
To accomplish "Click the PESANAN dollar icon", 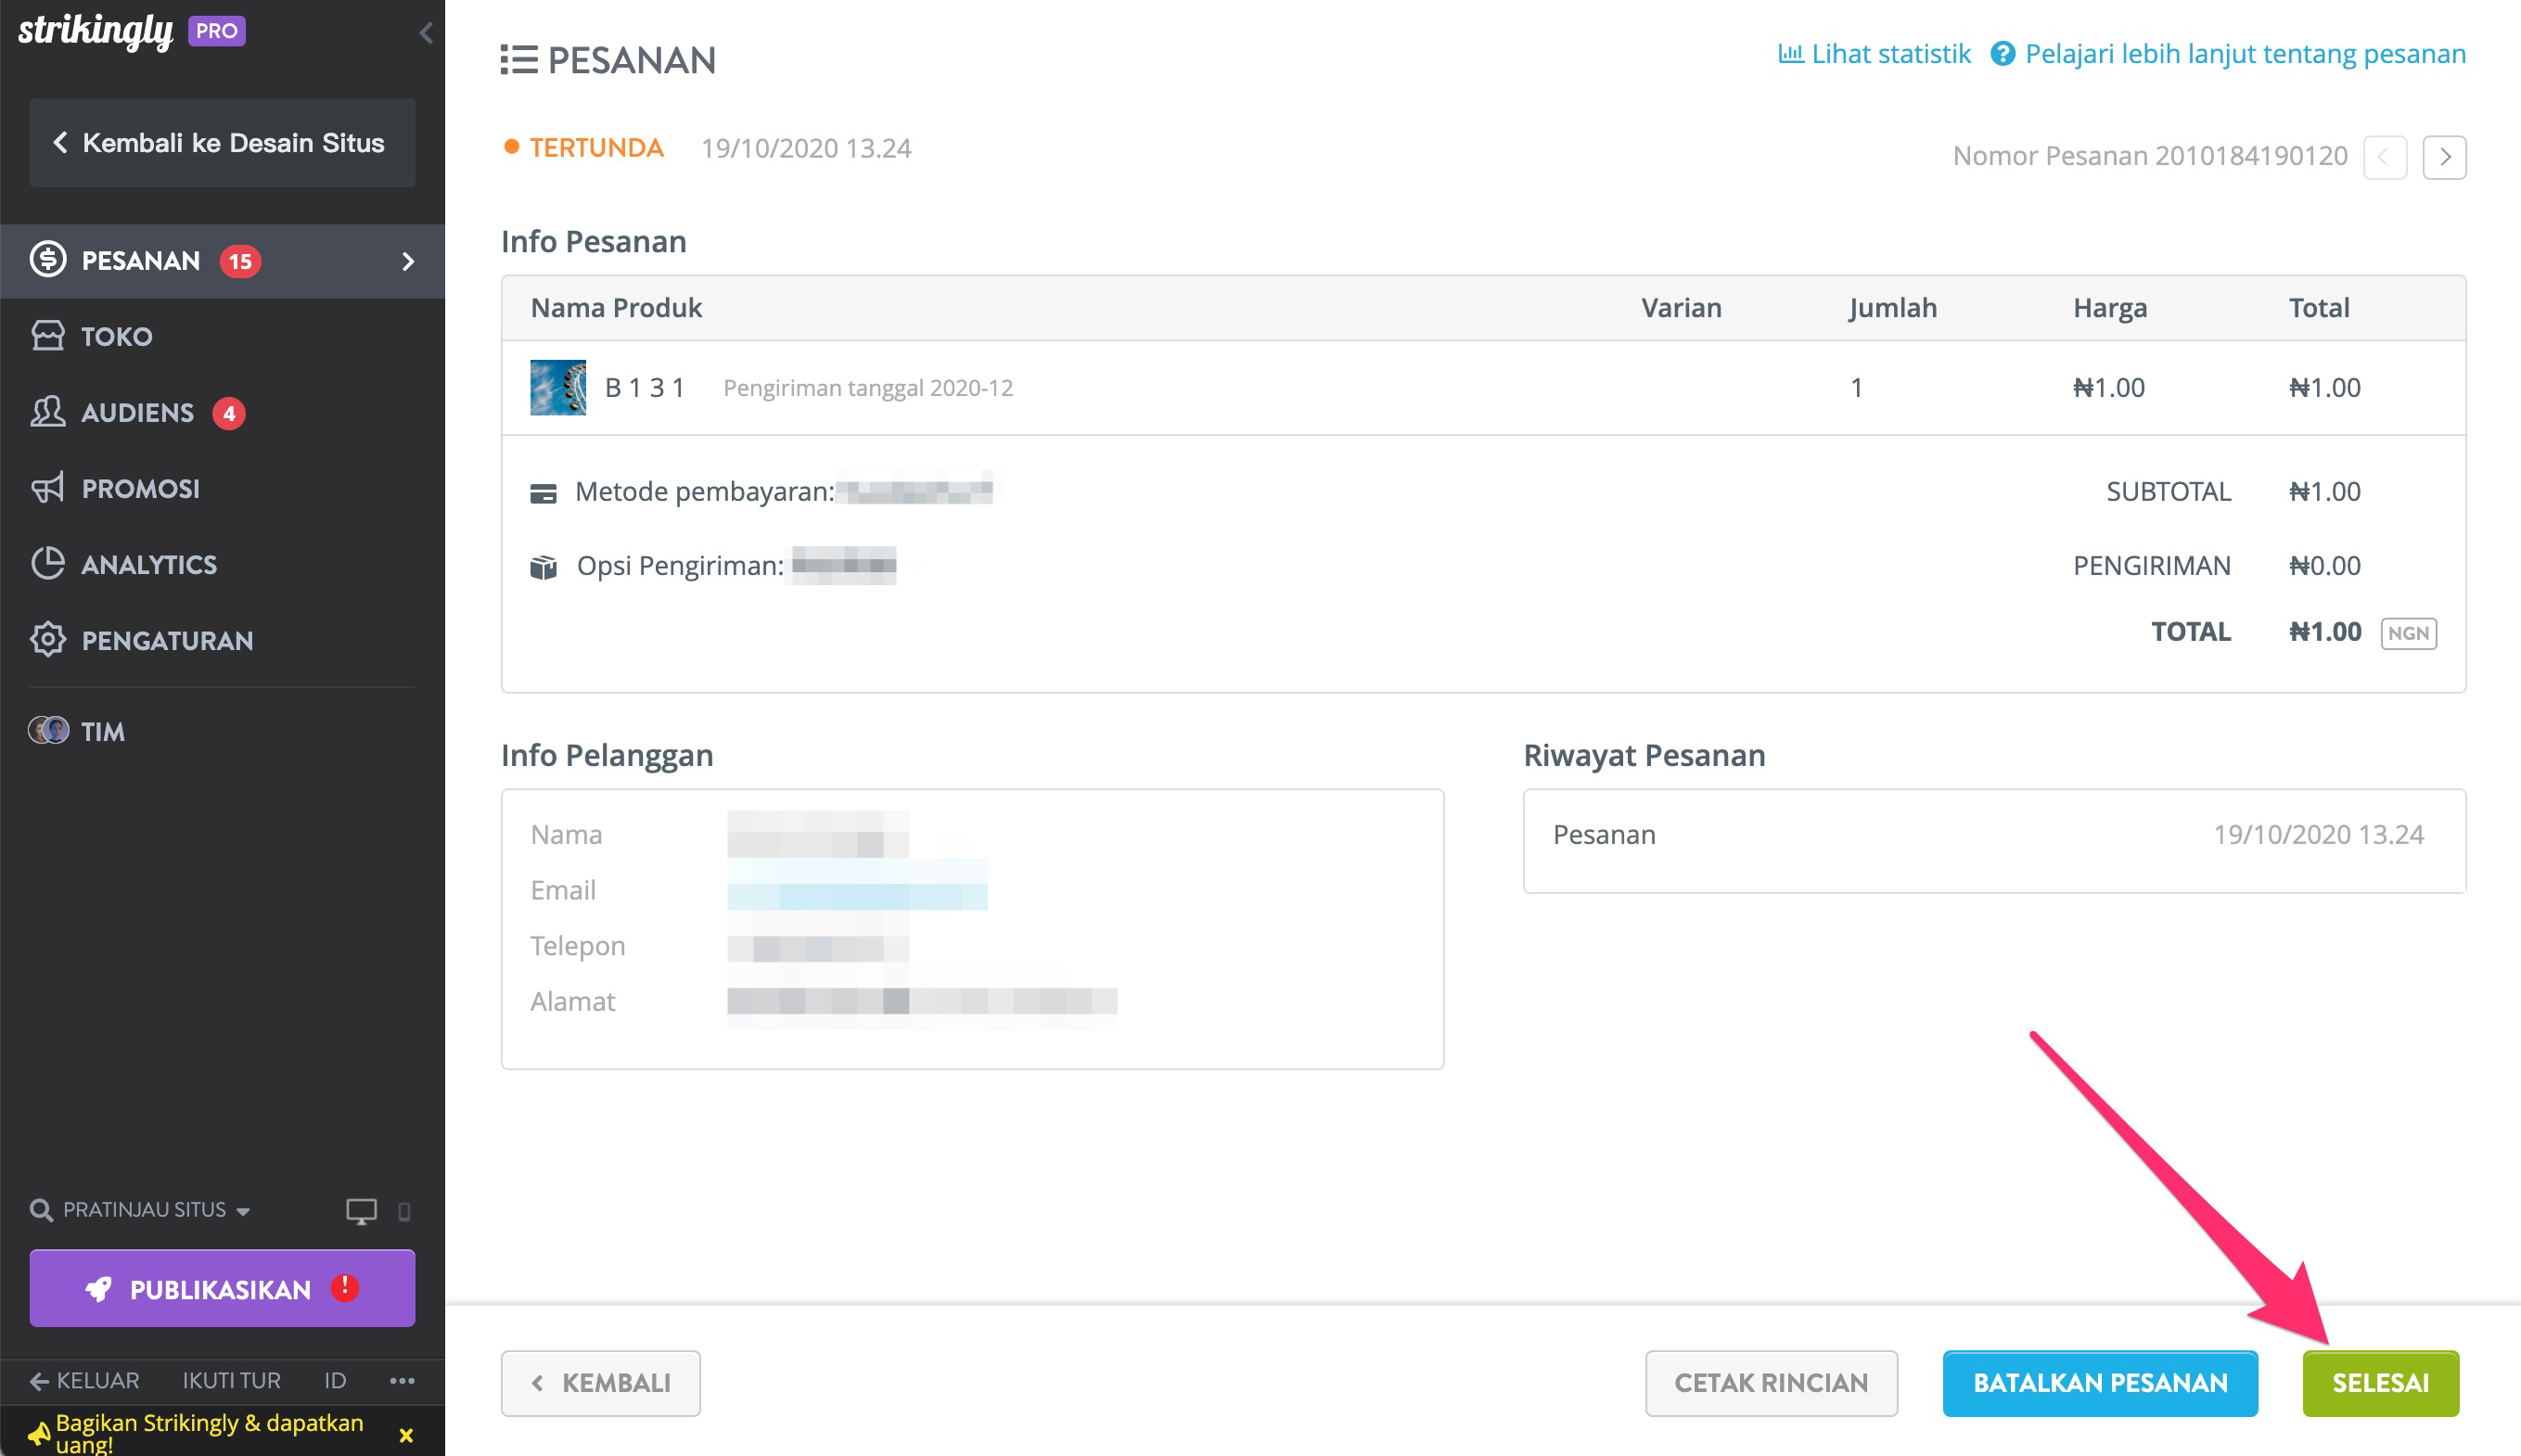I will (x=48, y=260).
